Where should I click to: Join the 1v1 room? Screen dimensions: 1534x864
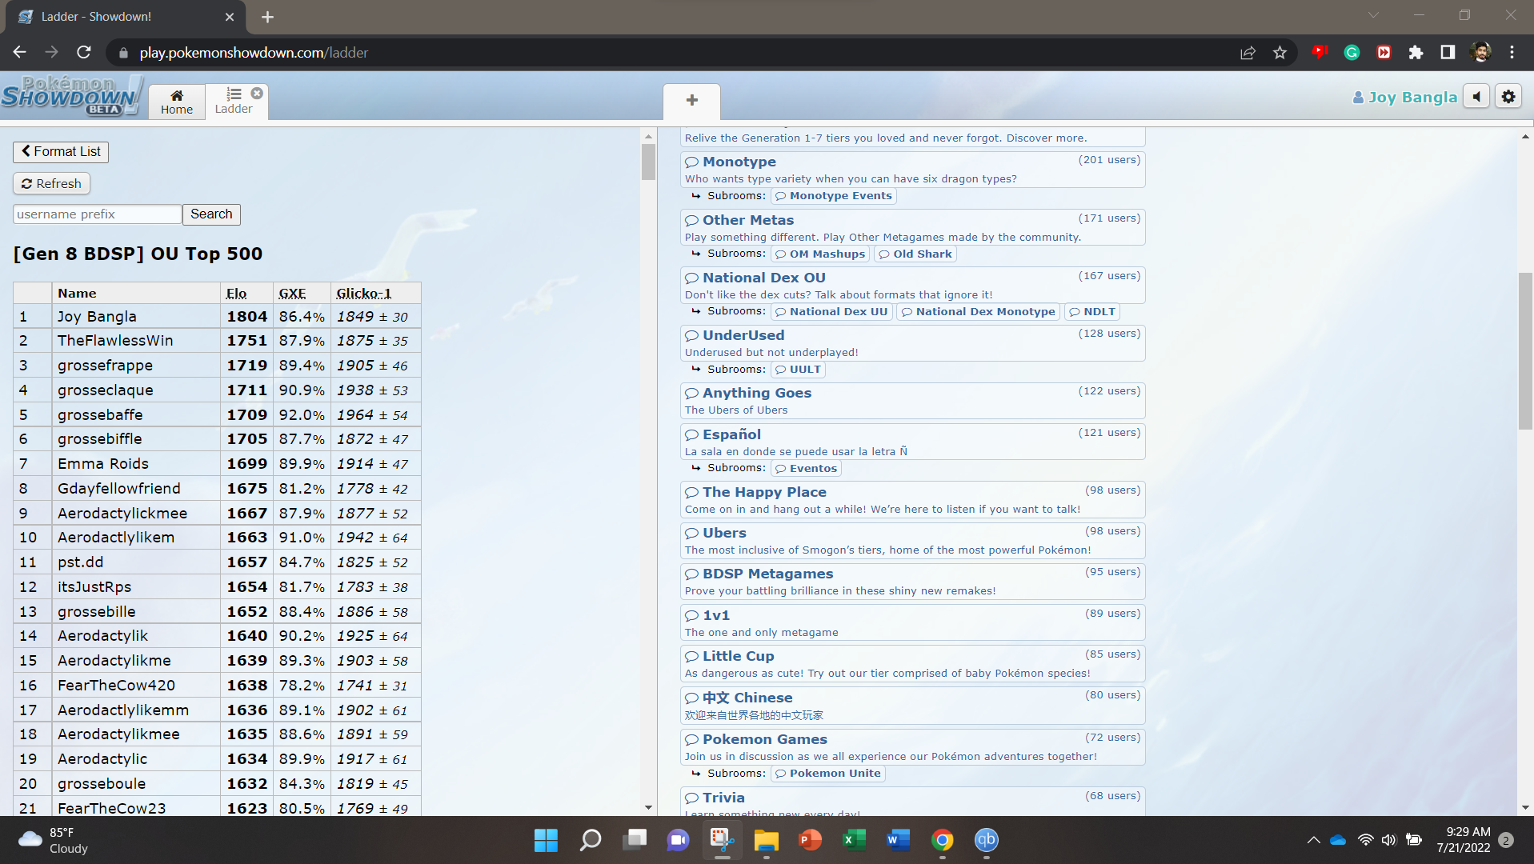point(913,623)
